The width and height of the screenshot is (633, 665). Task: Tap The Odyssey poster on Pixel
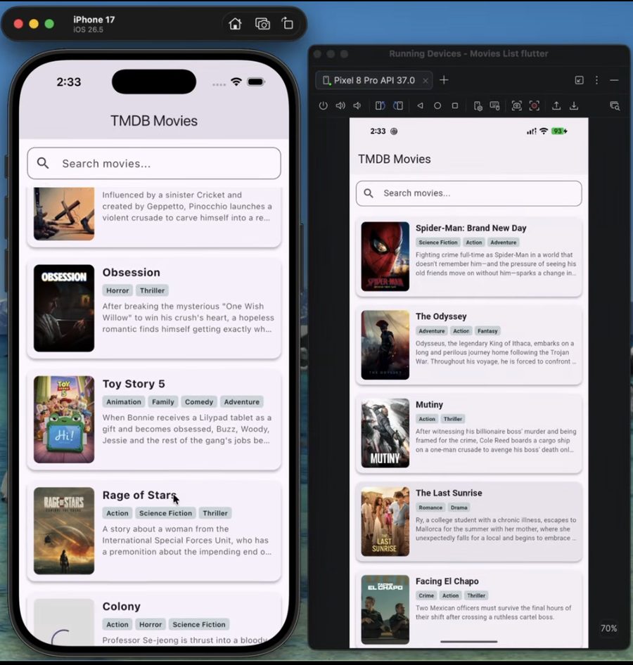[x=385, y=344]
